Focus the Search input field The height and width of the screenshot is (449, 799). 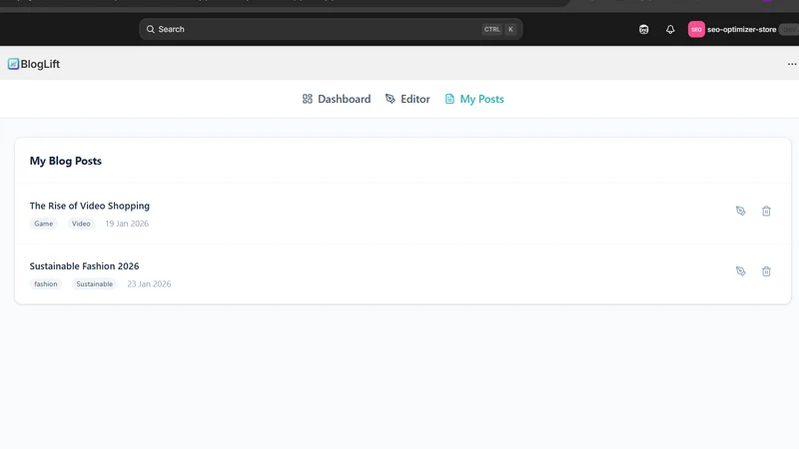tap(331, 30)
